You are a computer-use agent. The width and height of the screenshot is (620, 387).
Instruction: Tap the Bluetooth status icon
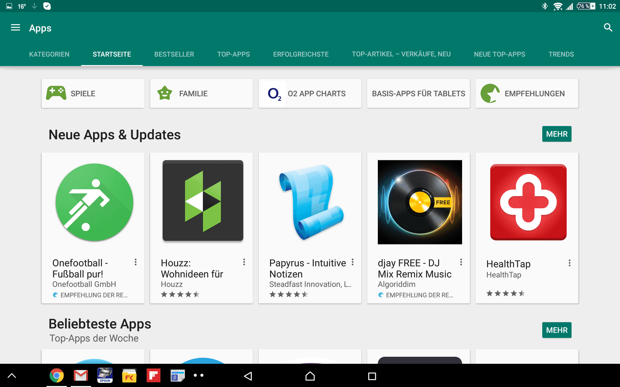(545, 6)
